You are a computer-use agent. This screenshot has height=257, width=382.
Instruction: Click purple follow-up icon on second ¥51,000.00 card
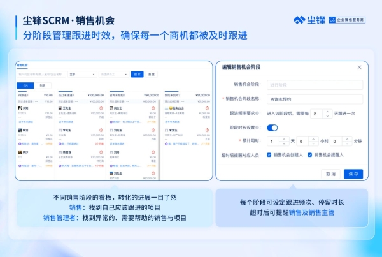[x=166, y=143]
